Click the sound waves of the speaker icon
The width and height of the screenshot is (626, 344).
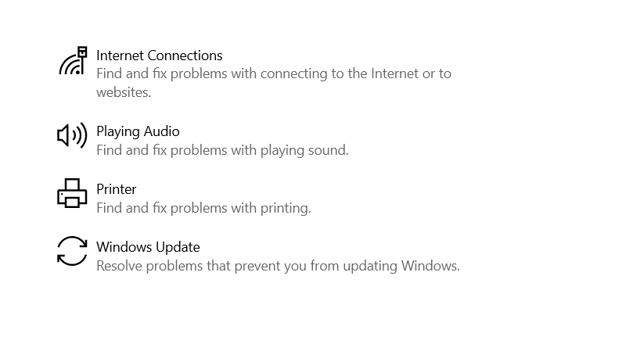[80, 135]
